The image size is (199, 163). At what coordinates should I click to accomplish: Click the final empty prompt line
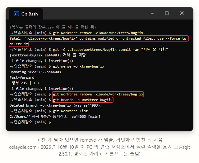(x=30, y=122)
